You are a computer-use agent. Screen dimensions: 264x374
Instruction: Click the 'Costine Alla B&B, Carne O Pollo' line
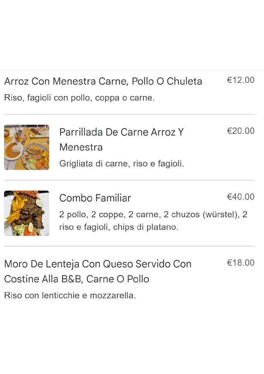click(76, 279)
